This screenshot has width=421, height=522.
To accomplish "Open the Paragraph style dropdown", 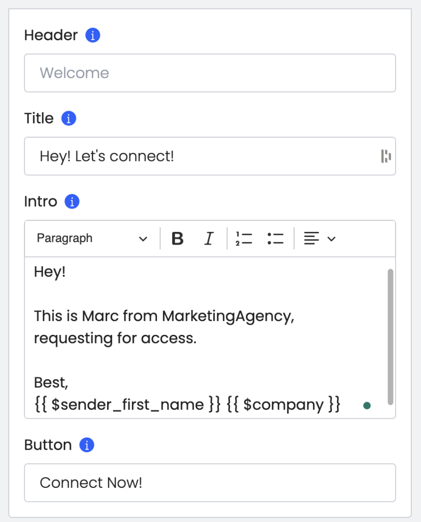I will 92,239.
